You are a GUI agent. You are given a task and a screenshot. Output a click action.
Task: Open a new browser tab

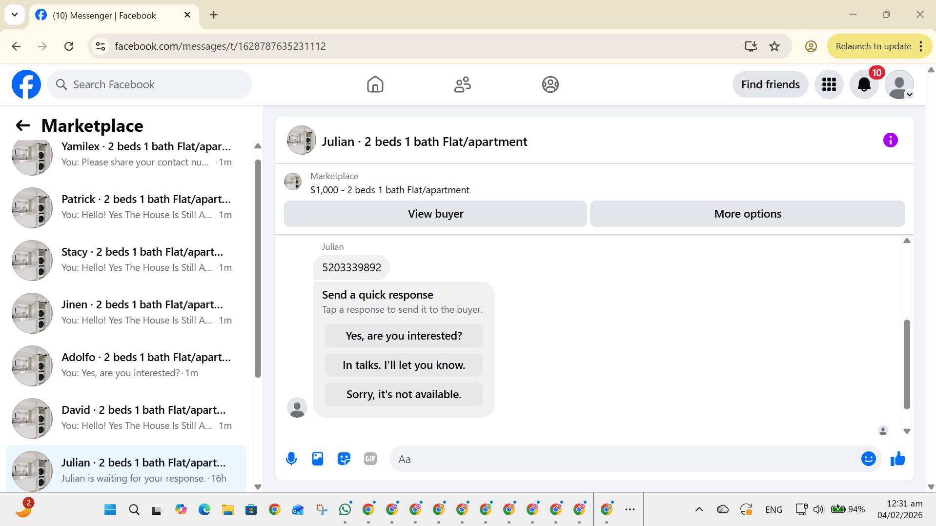pos(214,15)
